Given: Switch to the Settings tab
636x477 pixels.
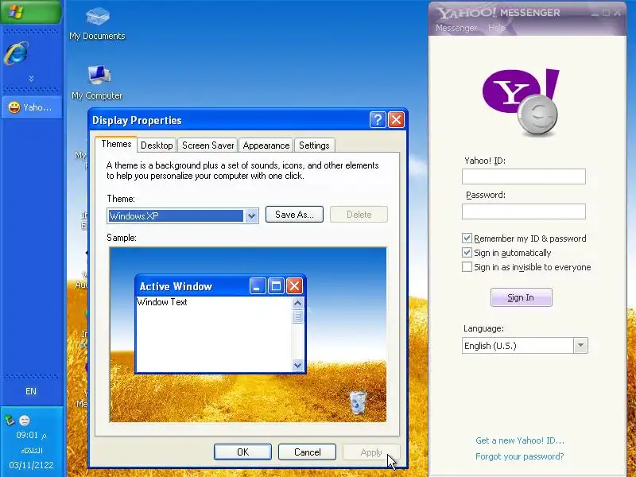Looking at the screenshot, I should click(x=314, y=145).
